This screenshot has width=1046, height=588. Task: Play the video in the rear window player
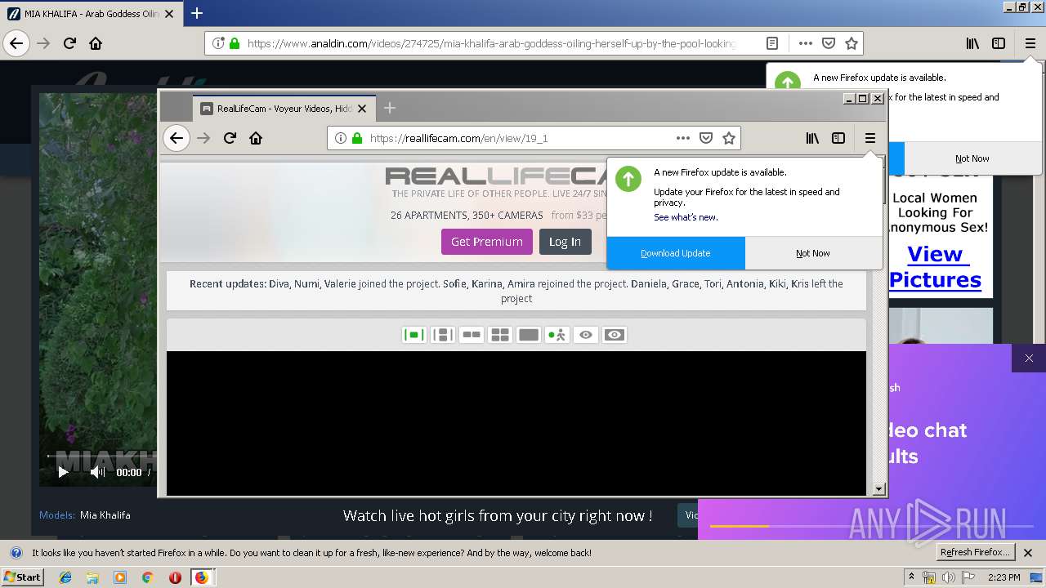[x=63, y=472]
